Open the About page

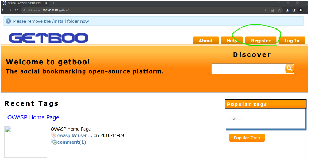[x=206, y=41]
